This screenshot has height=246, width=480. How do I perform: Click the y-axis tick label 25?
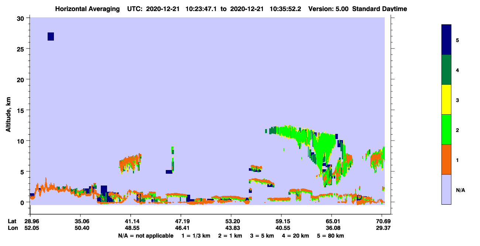[21, 49]
